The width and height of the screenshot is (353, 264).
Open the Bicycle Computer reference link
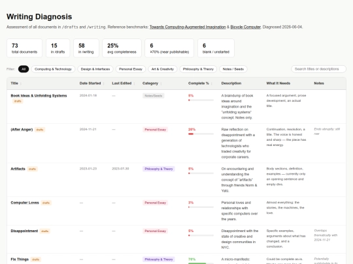click(x=245, y=27)
